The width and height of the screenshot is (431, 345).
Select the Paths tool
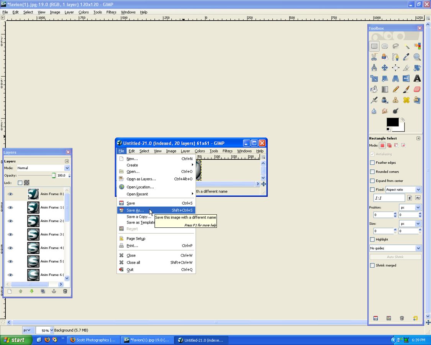tap(395, 57)
